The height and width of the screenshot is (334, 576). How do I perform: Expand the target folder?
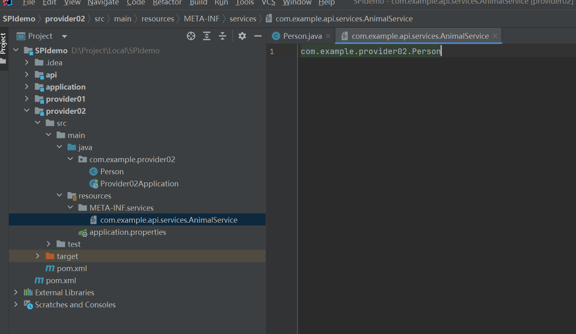tap(37, 256)
